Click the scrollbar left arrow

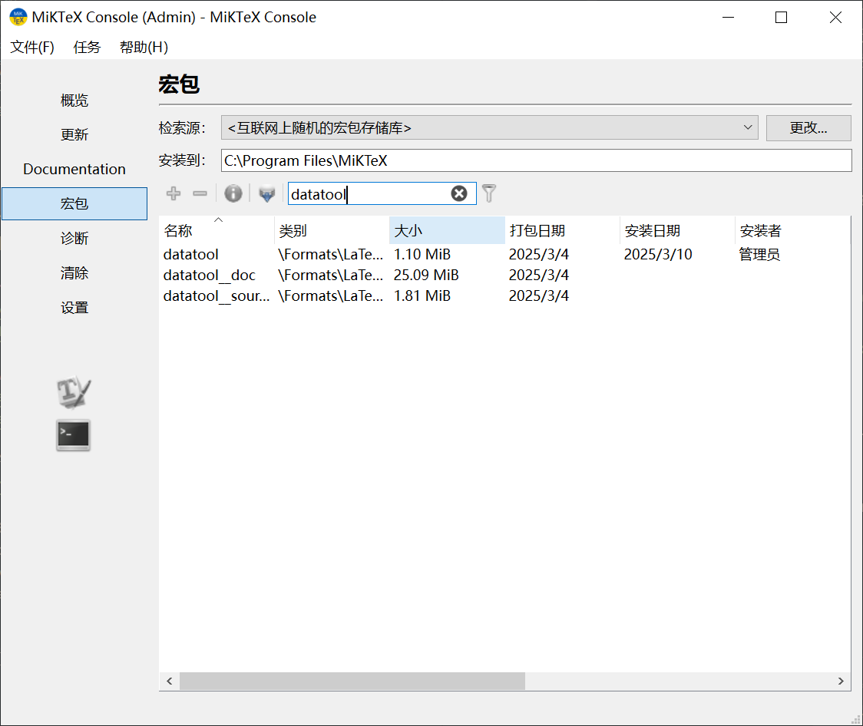click(170, 681)
